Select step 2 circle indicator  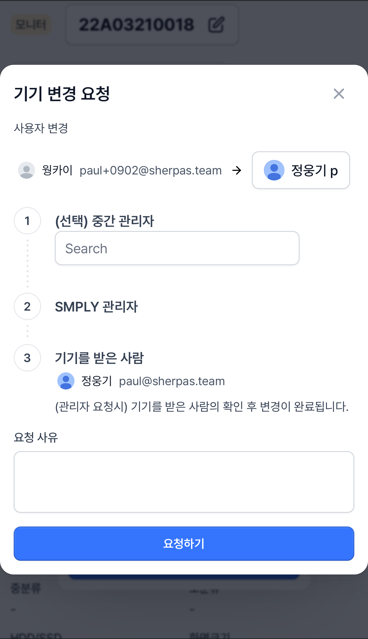click(27, 306)
